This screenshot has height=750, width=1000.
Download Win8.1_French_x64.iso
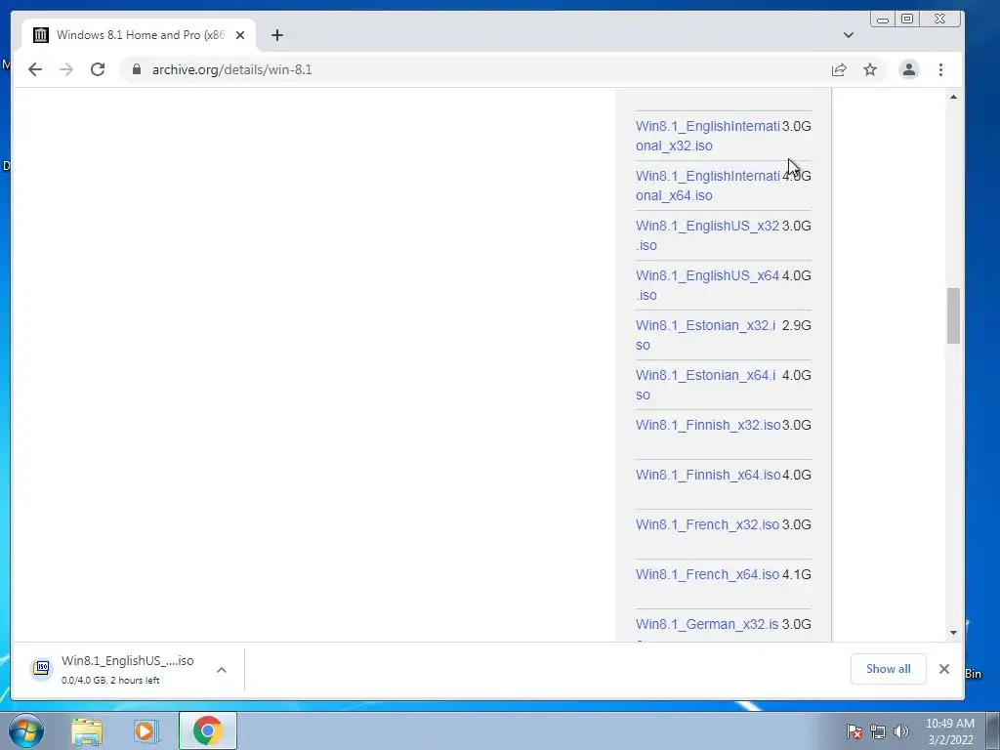(x=707, y=574)
